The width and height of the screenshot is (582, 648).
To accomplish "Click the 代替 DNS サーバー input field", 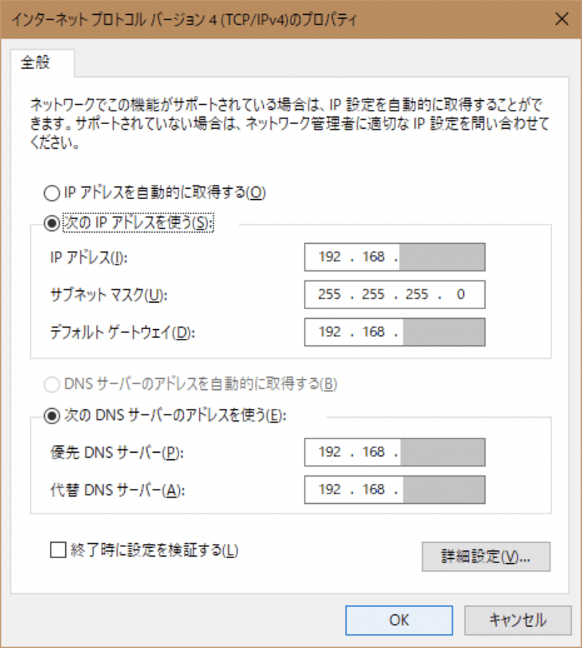I will 394,490.
